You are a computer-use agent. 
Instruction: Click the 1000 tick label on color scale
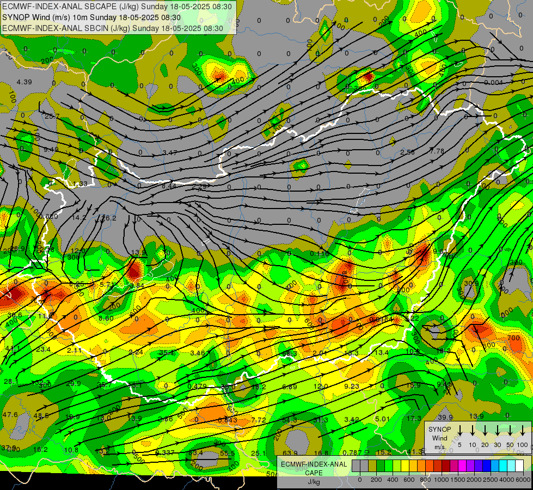(442, 480)
